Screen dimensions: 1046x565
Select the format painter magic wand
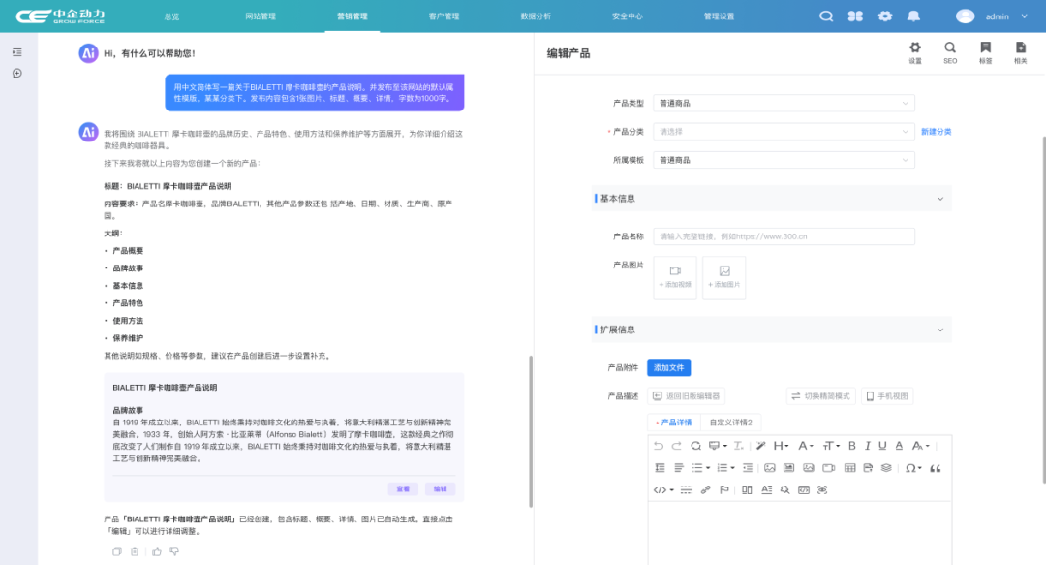pos(760,446)
